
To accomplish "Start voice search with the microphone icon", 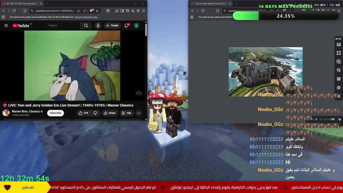I will (x=98, y=25).
